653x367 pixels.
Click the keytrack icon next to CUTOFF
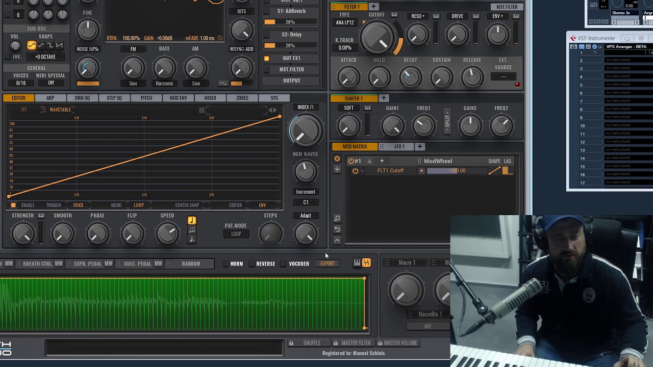(x=394, y=15)
